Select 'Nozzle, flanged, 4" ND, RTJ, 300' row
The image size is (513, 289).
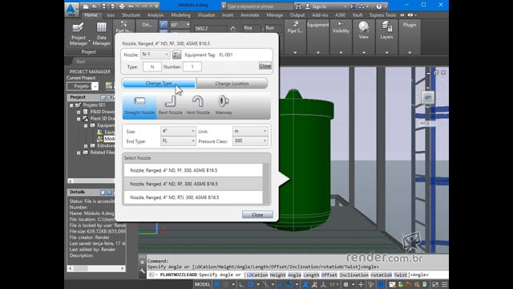coord(193,197)
